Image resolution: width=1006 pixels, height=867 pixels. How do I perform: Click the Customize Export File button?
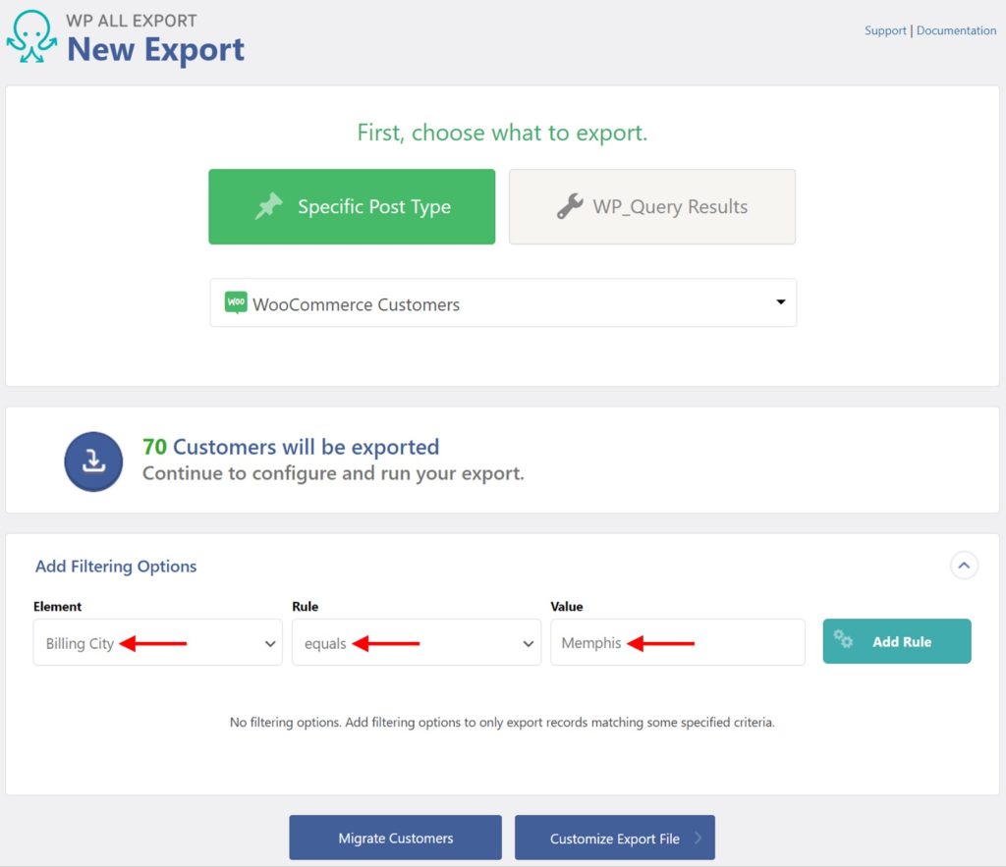coord(615,838)
